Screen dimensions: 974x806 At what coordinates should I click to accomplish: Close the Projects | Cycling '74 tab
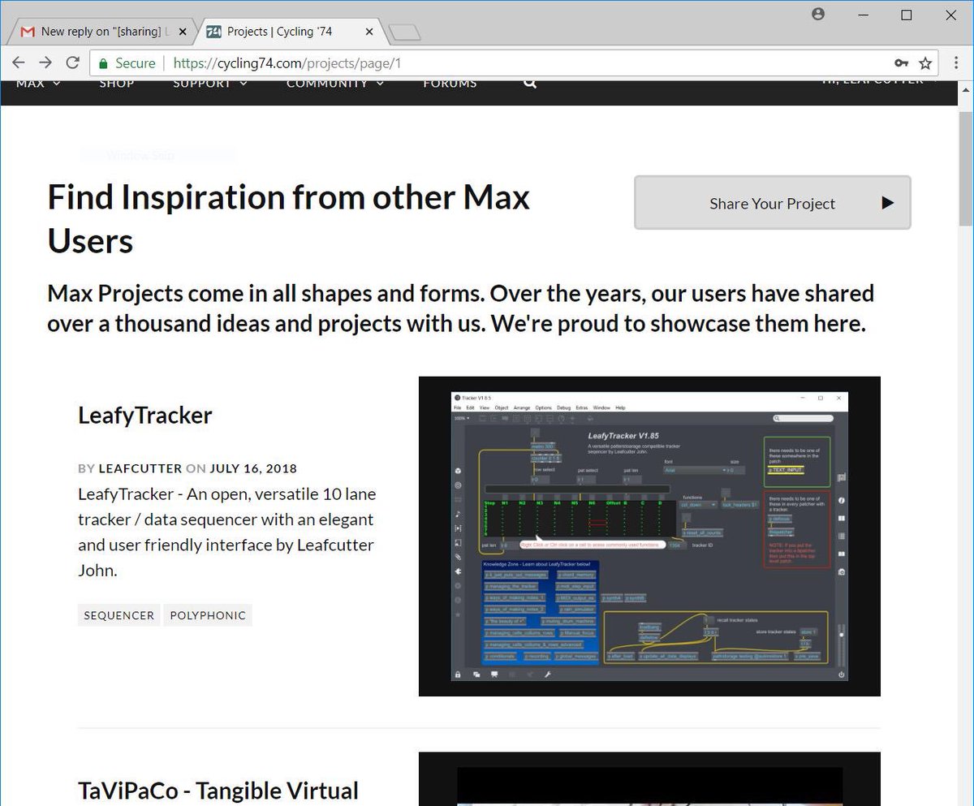pos(369,32)
